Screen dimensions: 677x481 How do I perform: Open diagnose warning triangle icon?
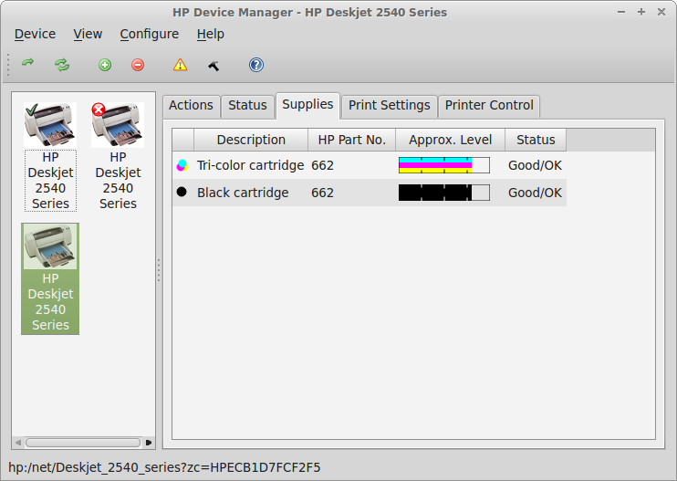[x=180, y=65]
